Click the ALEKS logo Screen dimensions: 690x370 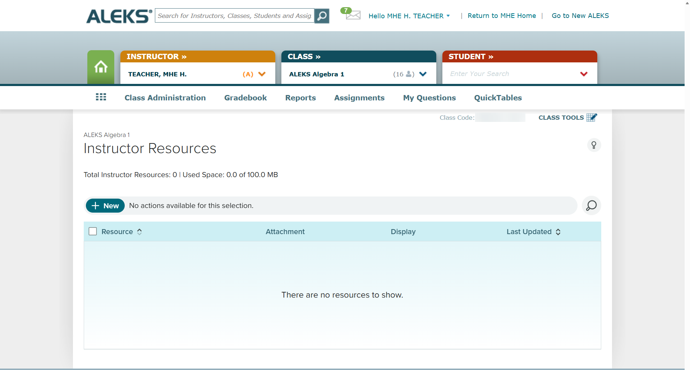tap(119, 16)
